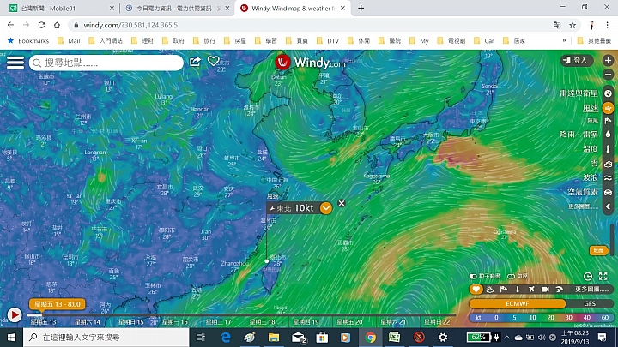Reload the page in Chrome
The width and height of the screenshot is (618, 347).
click(41, 25)
